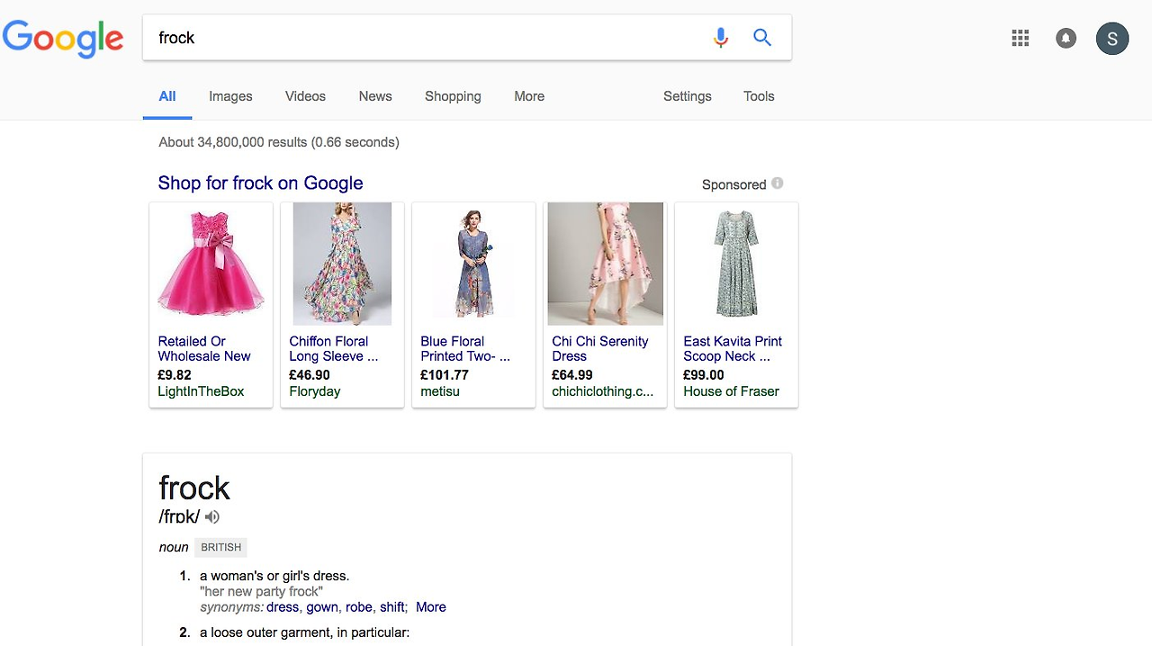The width and height of the screenshot is (1152, 646).
Task: Click the £99.00 price
Action: (704, 375)
